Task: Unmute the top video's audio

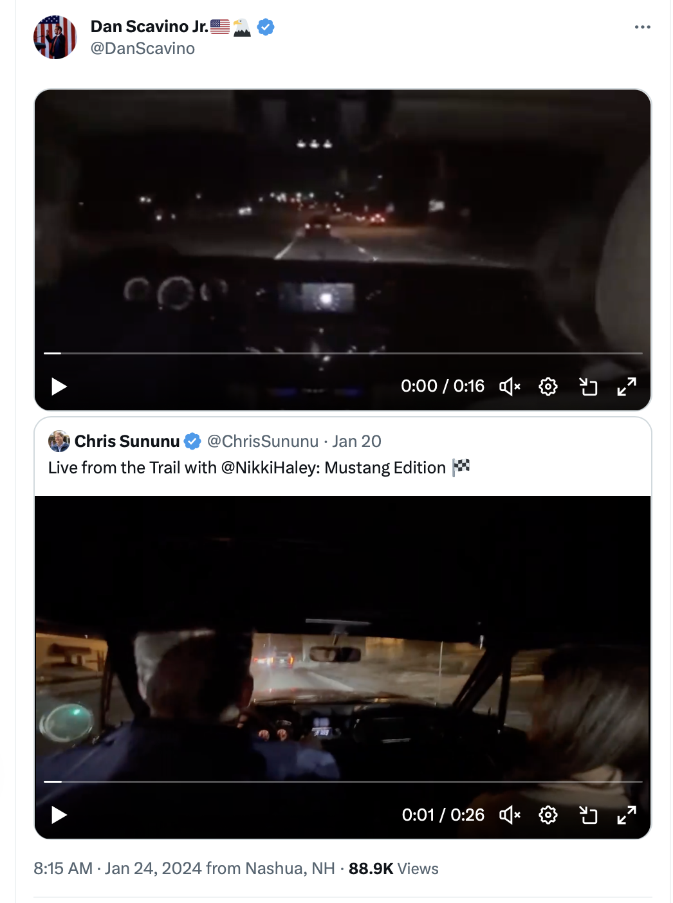Action: pyautogui.click(x=510, y=387)
